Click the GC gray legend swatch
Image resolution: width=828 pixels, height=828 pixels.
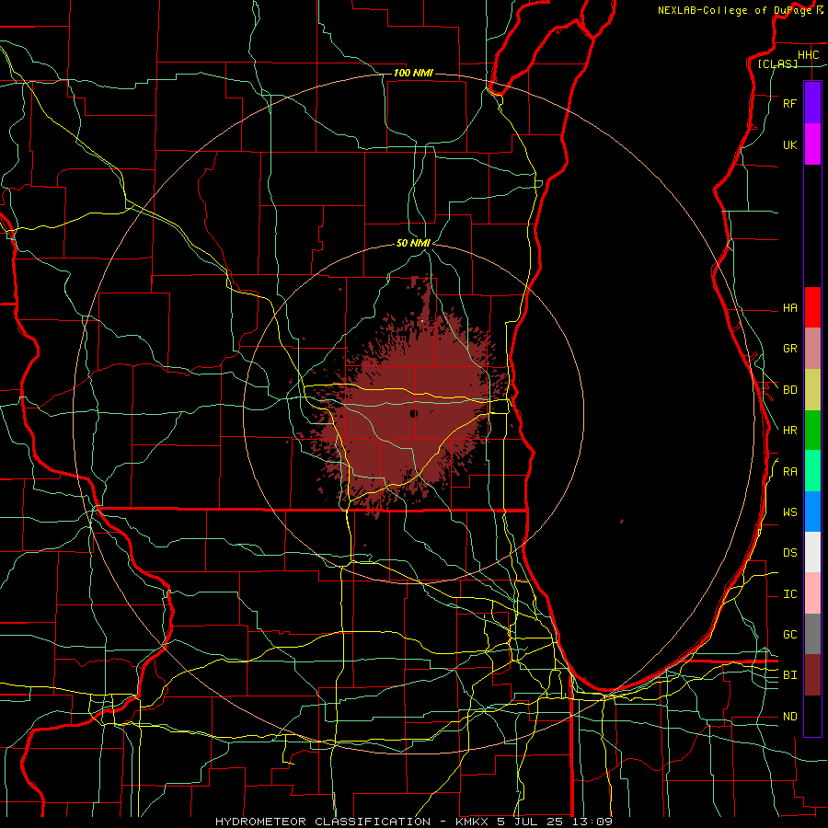click(812, 634)
